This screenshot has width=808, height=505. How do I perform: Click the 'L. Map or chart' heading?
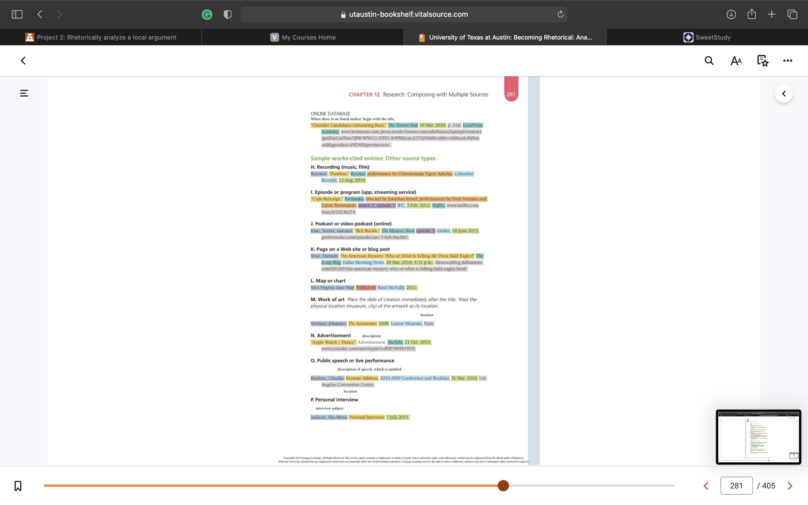(x=328, y=281)
